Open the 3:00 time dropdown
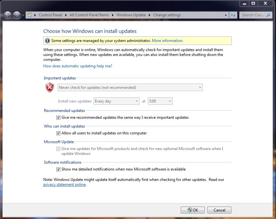 click(160, 101)
